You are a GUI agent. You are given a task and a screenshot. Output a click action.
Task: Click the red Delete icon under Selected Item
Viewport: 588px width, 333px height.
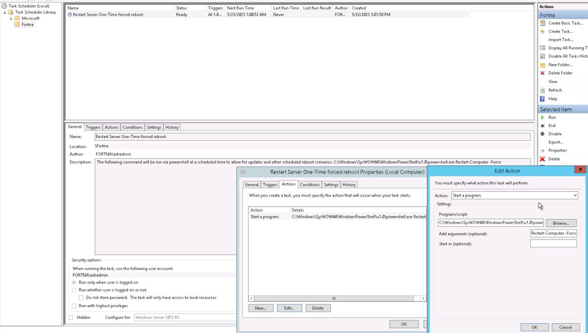542,159
